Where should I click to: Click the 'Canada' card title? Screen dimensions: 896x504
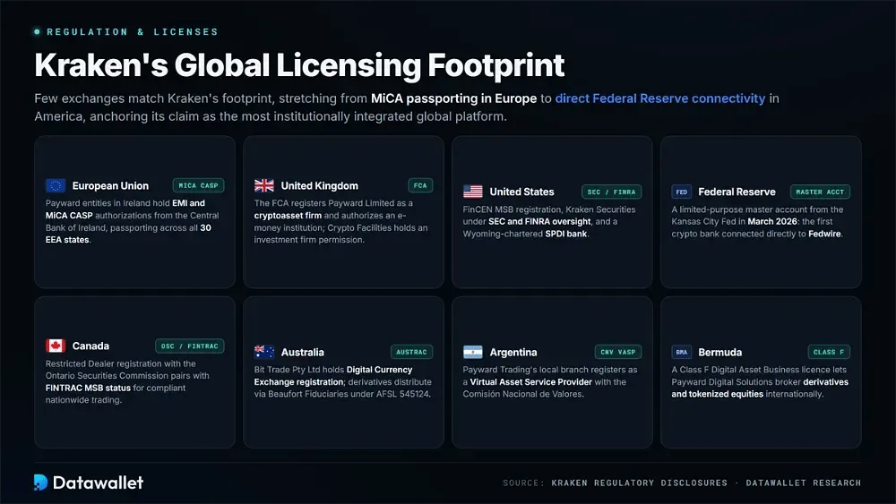pos(90,346)
